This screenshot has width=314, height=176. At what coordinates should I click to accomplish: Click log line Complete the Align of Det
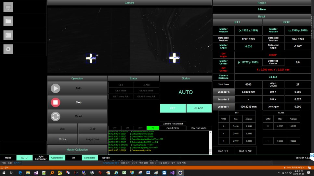coord(141,150)
